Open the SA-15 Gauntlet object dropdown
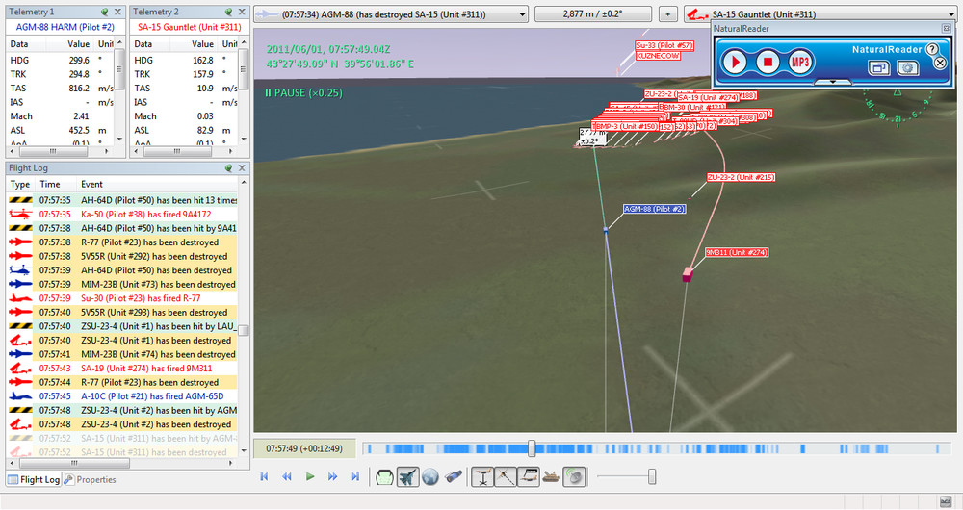 pos(820,14)
